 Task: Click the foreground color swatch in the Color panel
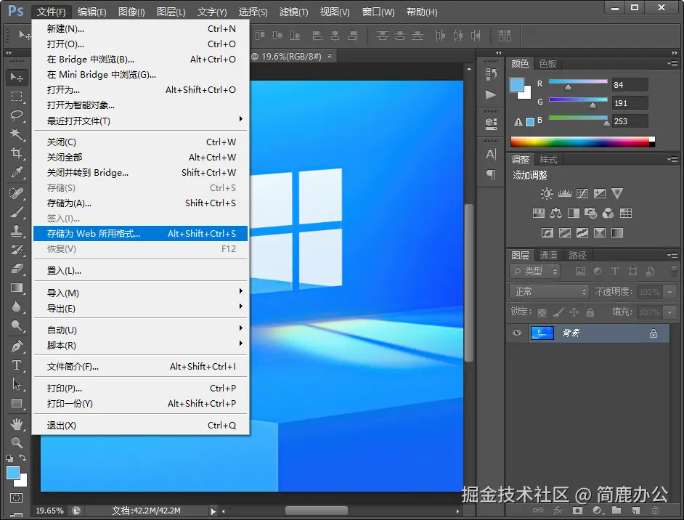pyautogui.click(x=517, y=86)
